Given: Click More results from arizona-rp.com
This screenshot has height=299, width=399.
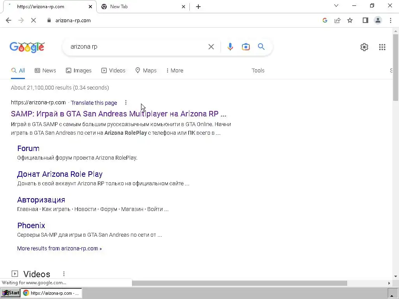Looking at the screenshot, I should 59,248.
